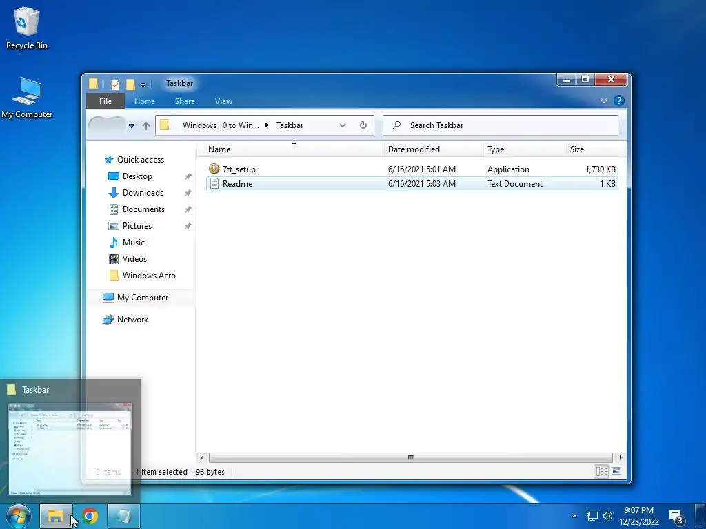This screenshot has width=706, height=529.
Task: Open Explorer help question mark icon
Action: pos(619,101)
